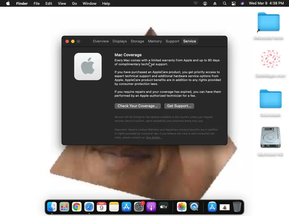
Task: Click the Apple logo image in Service pane
Action: [x=88, y=66]
